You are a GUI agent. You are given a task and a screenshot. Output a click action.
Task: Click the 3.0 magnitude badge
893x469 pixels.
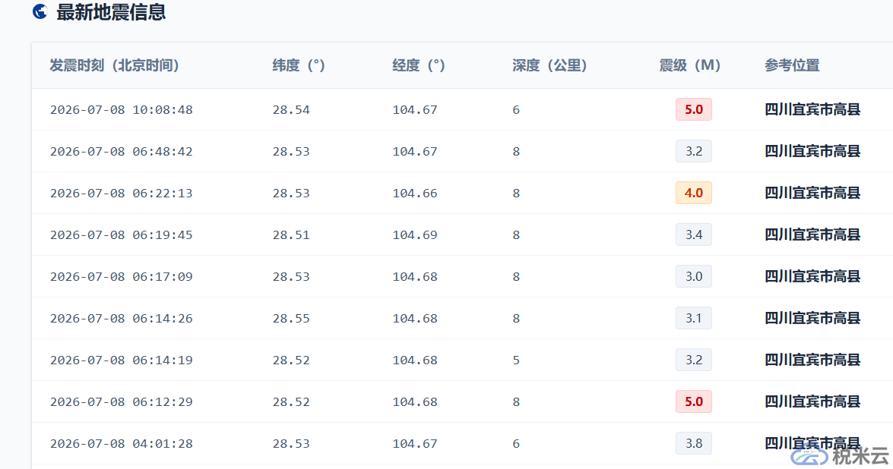(x=694, y=276)
